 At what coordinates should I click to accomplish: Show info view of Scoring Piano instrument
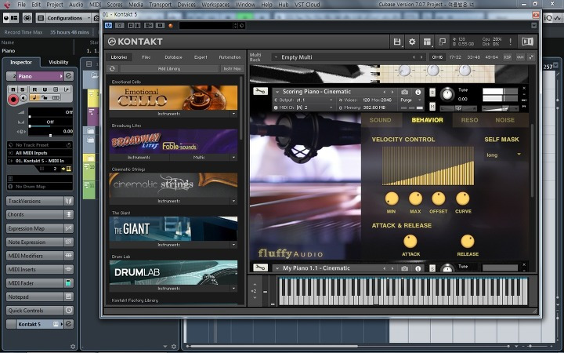[418, 93]
